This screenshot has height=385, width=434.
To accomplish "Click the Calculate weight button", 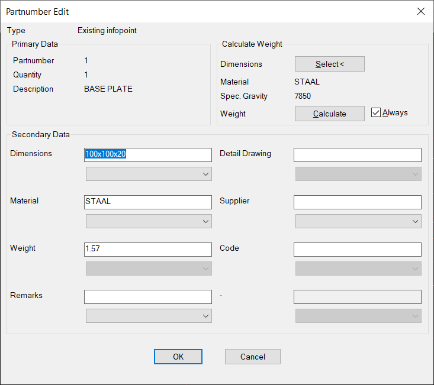I will pos(329,114).
